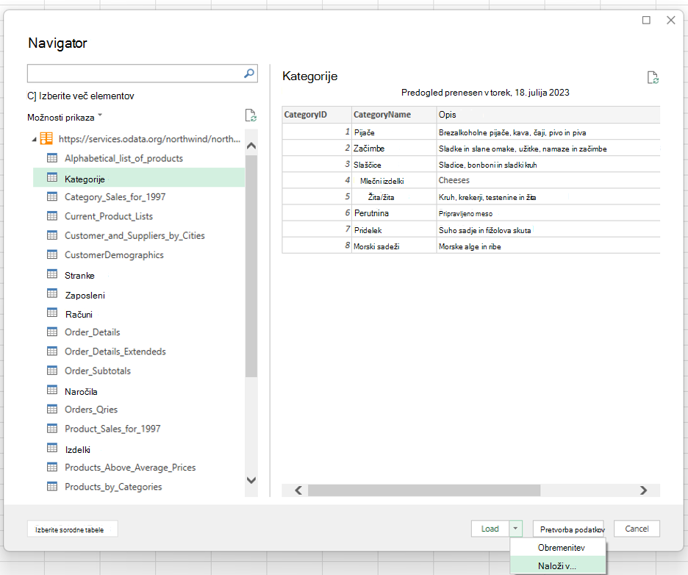Select the Order_Details_Extendeds table
This screenshot has width=688, height=575.
coord(115,351)
